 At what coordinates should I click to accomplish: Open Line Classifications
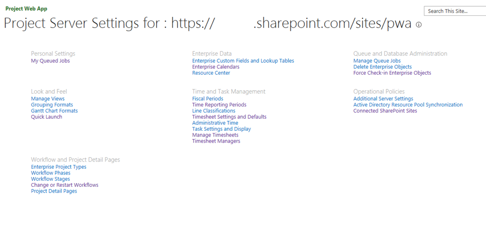(x=214, y=111)
